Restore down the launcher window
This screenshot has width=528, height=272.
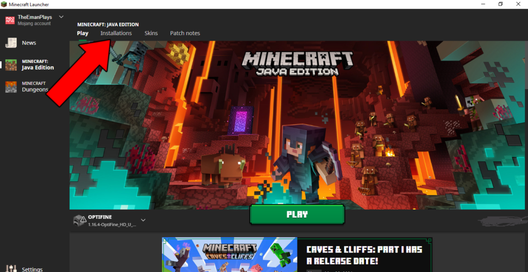pyautogui.click(x=500, y=4)
